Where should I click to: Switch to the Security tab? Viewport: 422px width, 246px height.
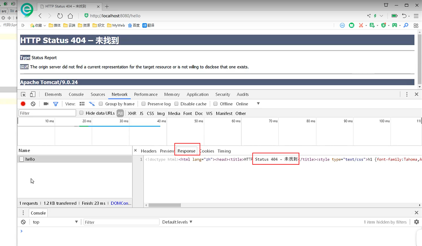[223, 94]
